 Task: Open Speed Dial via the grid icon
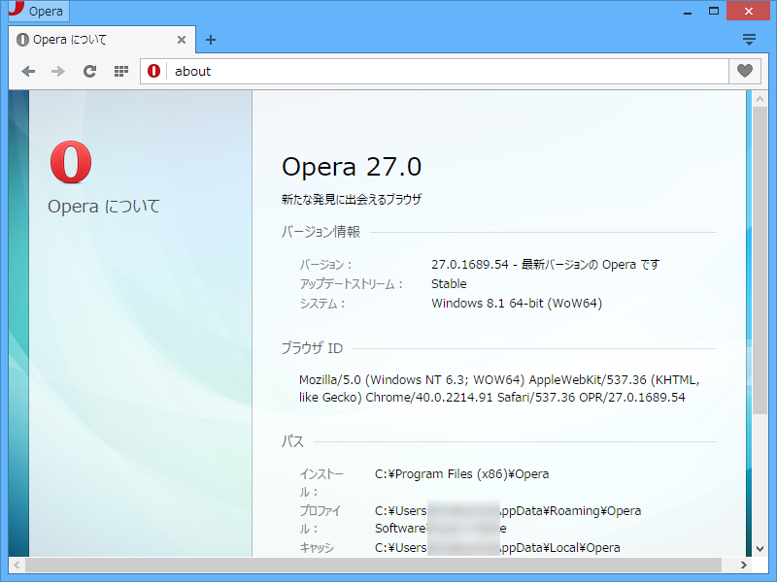click(120, 71)
